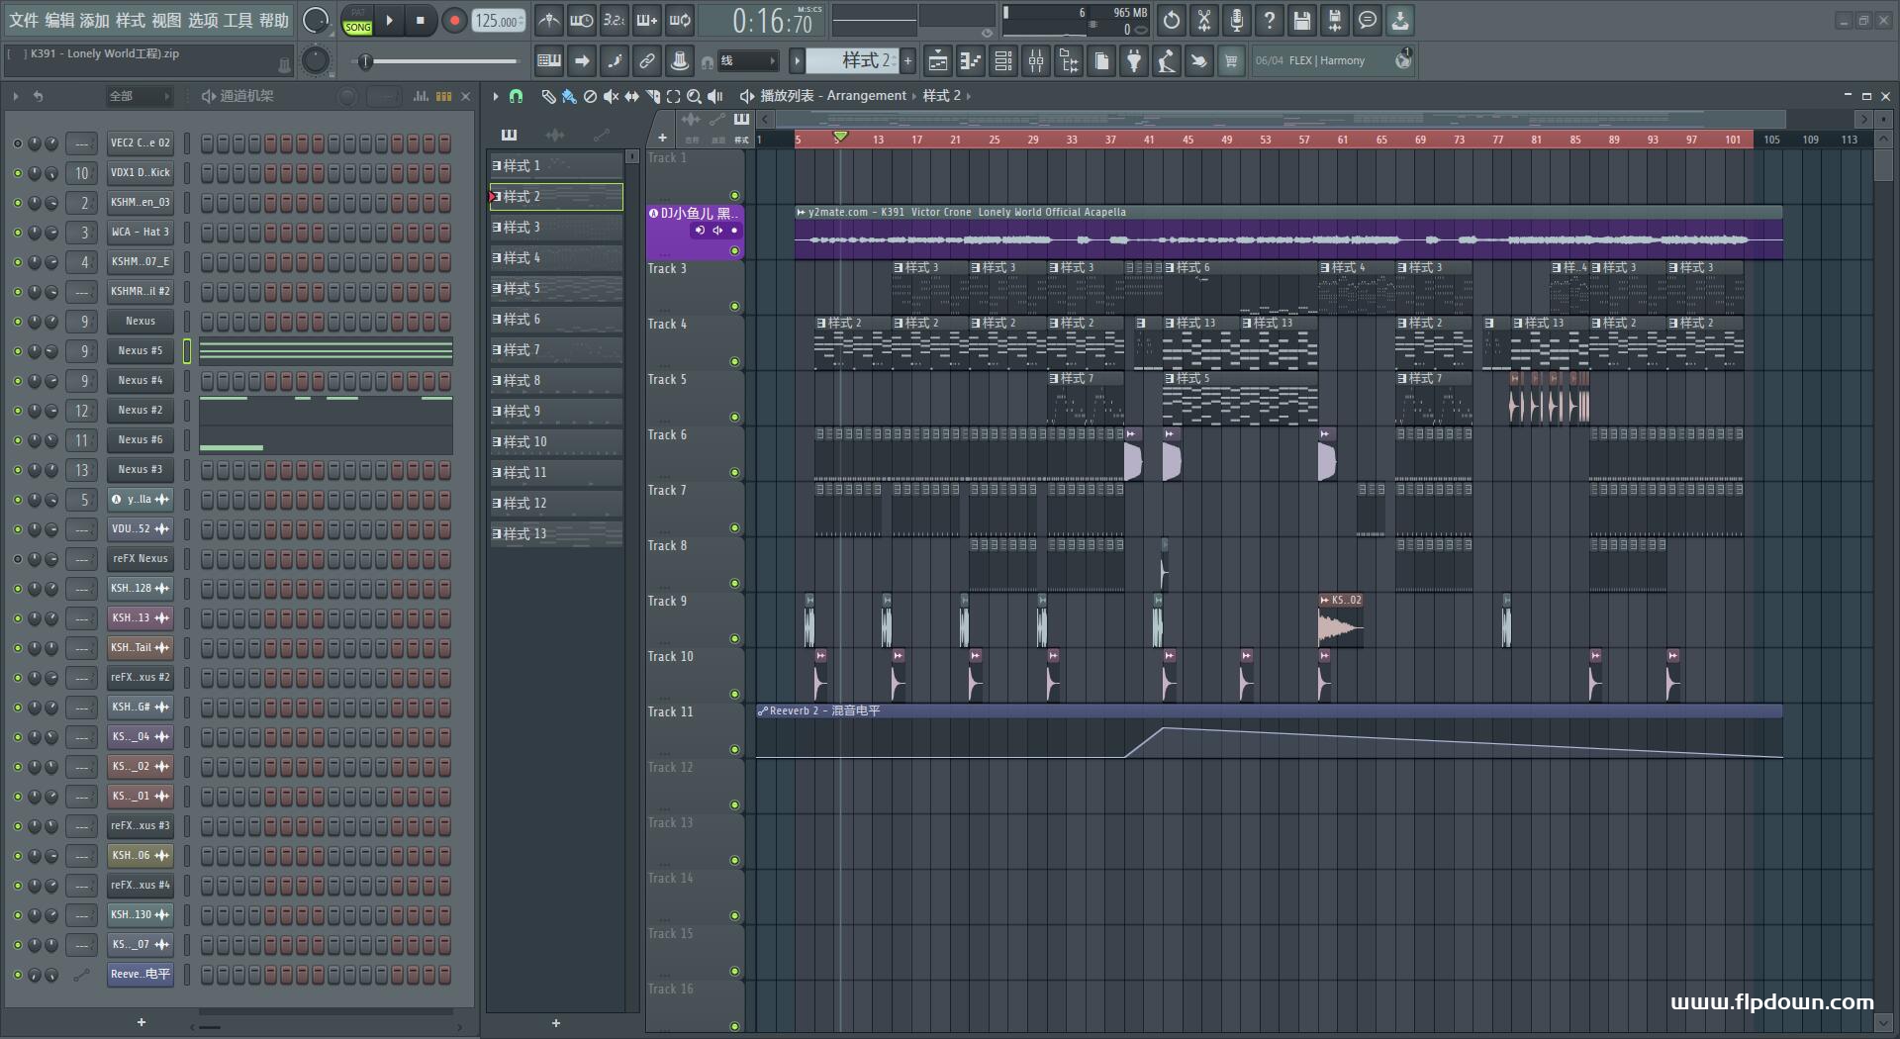This screenshot has width=1900, height=1039.
Task: Add a new pattern with the plus button
Action: 907,60
